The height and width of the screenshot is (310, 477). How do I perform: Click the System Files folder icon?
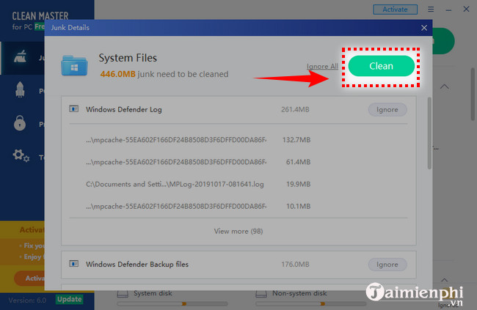[74, 65]
